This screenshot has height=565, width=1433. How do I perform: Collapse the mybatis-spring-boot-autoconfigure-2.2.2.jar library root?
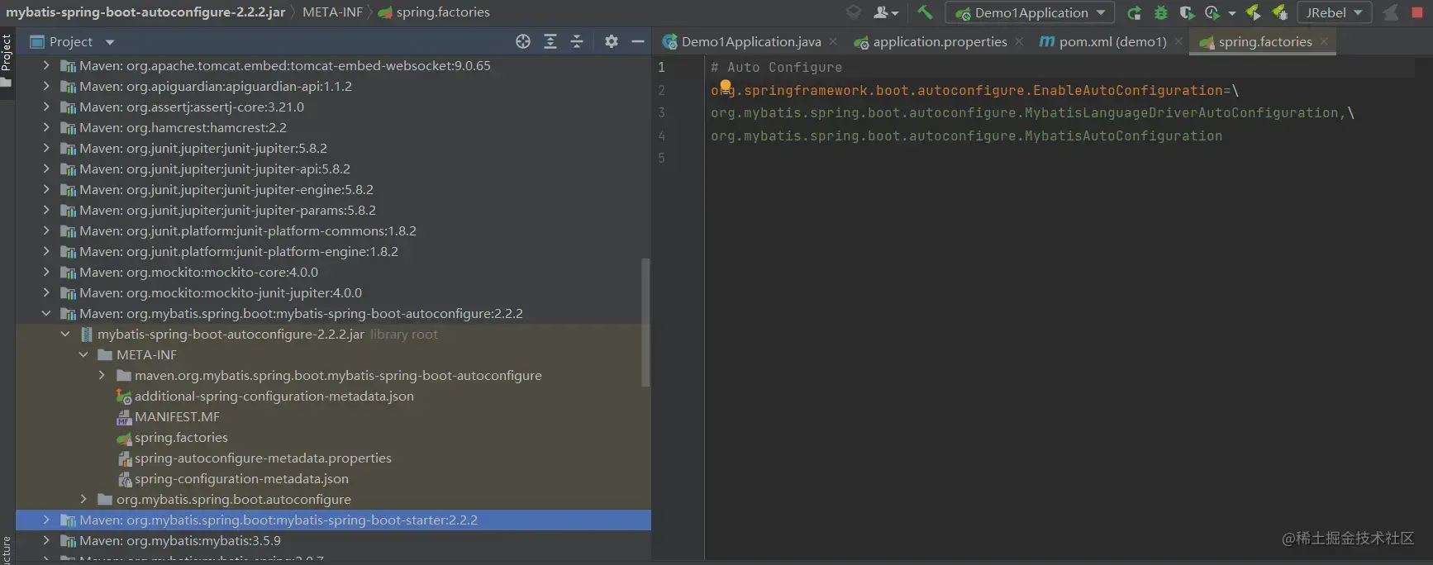[x=64, y=334]
